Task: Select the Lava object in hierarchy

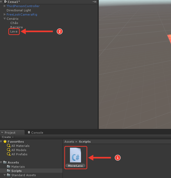Action: point(14,31)
